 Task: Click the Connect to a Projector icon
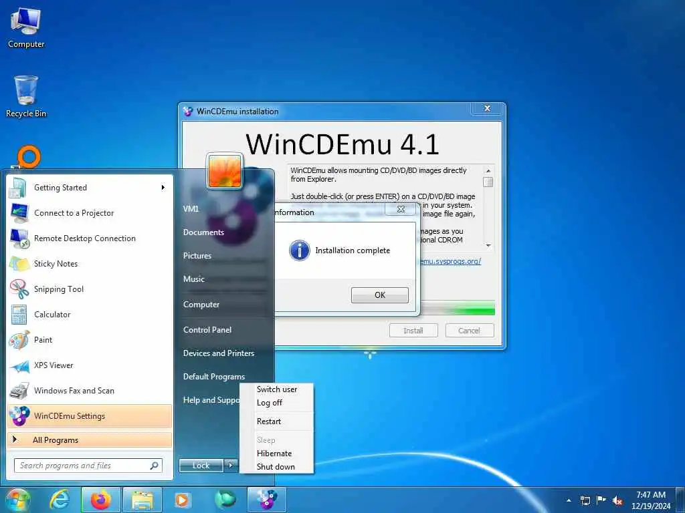19,213
